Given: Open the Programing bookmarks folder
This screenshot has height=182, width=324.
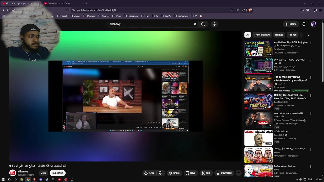Looking at the screenshot, I should click(x=131, y=16).
